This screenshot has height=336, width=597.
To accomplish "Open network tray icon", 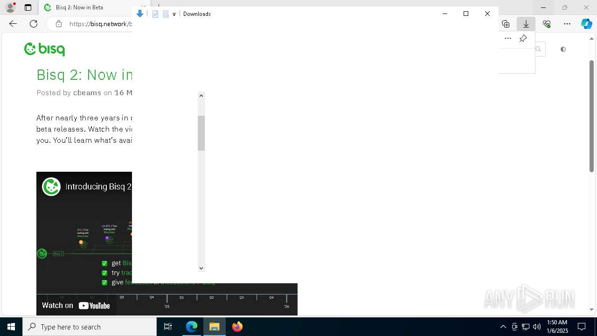I will tap(526, 327).
